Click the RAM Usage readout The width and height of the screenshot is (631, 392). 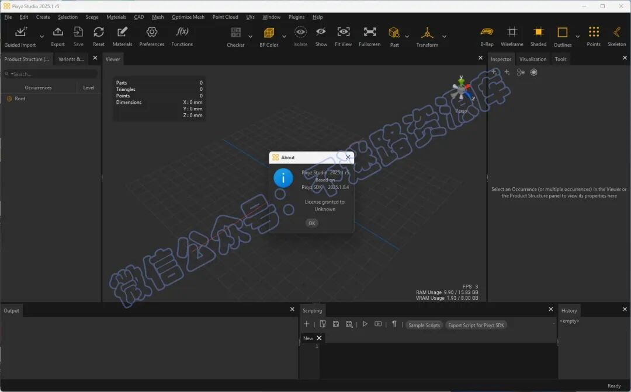click(x=447, y=292)
